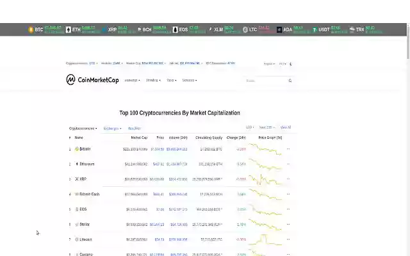Open the three-dot menu for Litecoin row
The image size is (410, 256).
(x=288, y=239)
